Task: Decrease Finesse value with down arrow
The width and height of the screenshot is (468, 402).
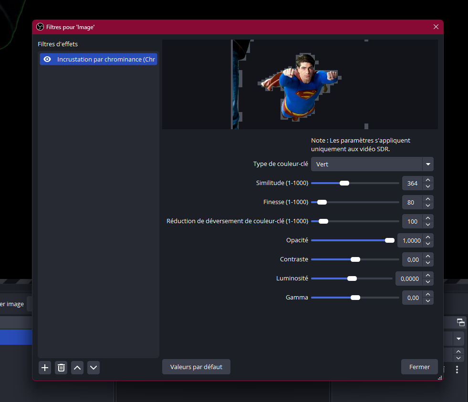Action: tap(428, 206)
